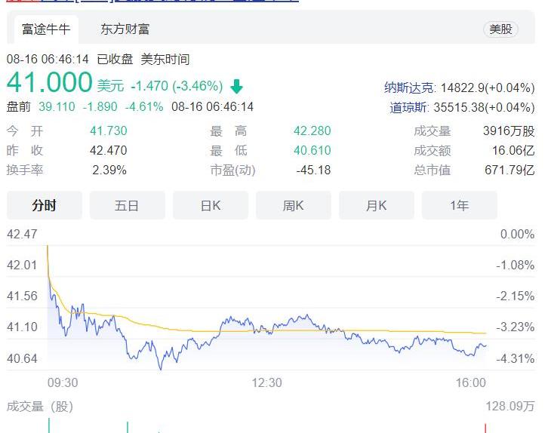Click the 成交量 value 3916万股
The width and height of the screenshot is (551, 433).
[x=509, y=131]
